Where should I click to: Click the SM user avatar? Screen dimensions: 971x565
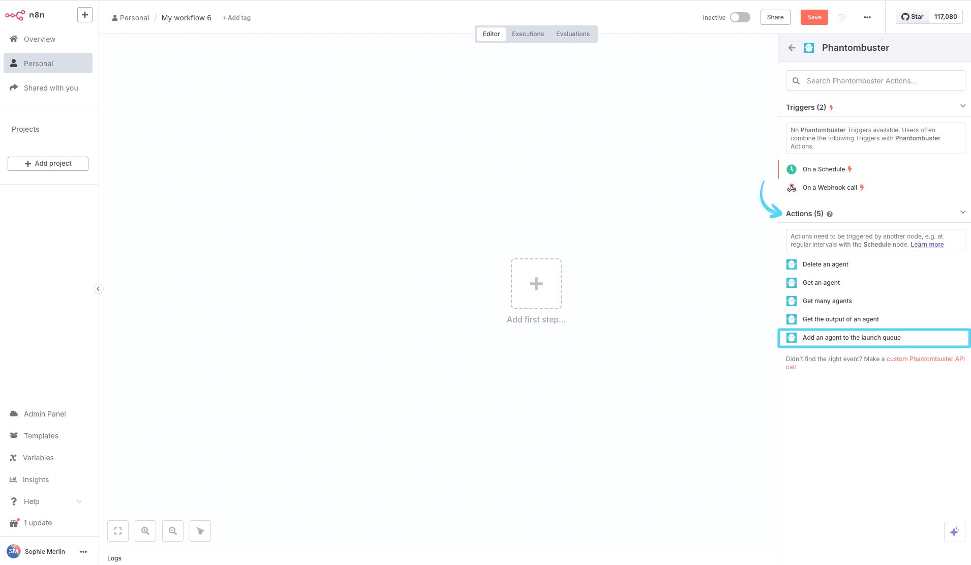click(14, 551)
